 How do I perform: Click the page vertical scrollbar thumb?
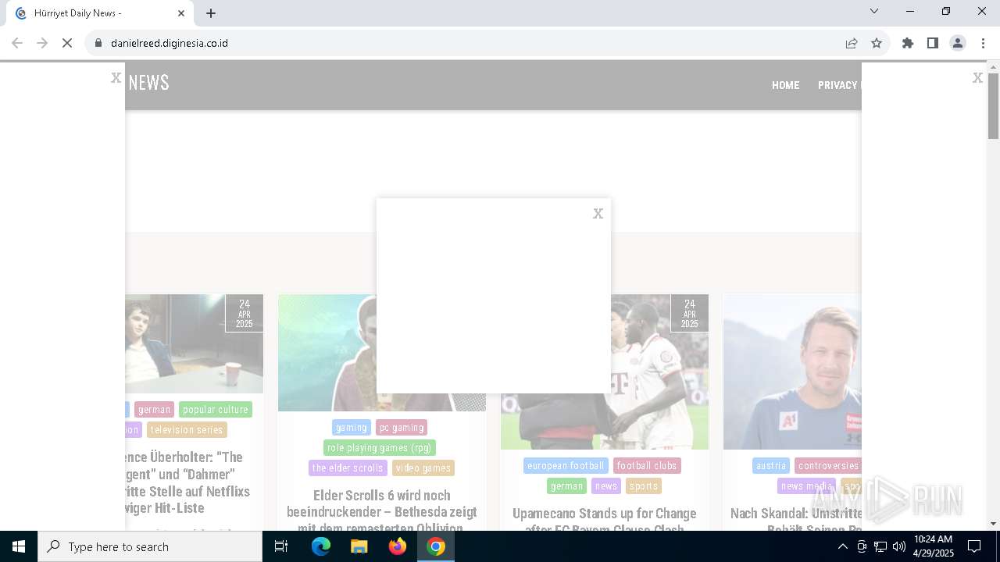coord(993,107)
